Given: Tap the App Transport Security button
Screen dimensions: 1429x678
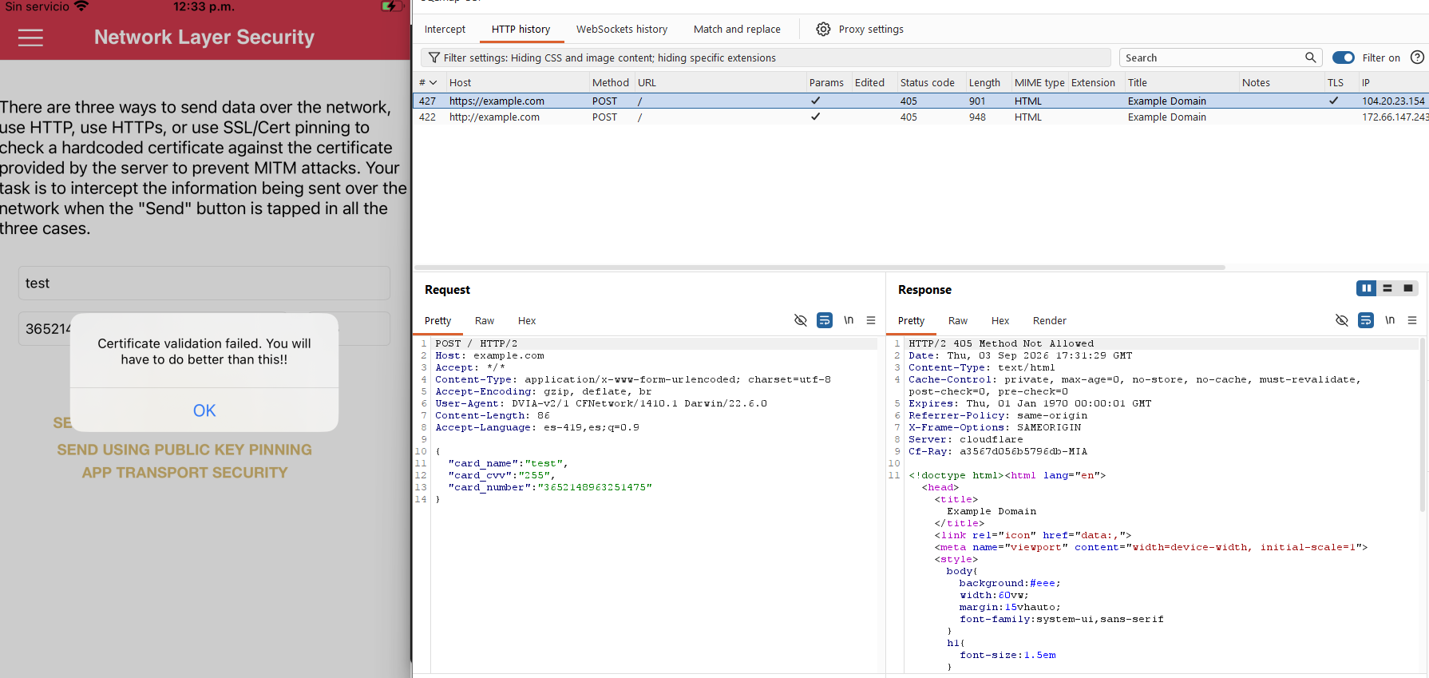Looking at the screenshot, I should tap(184, 473).
